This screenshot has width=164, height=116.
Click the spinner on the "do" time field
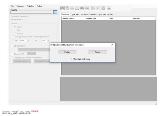click(48, 41)
